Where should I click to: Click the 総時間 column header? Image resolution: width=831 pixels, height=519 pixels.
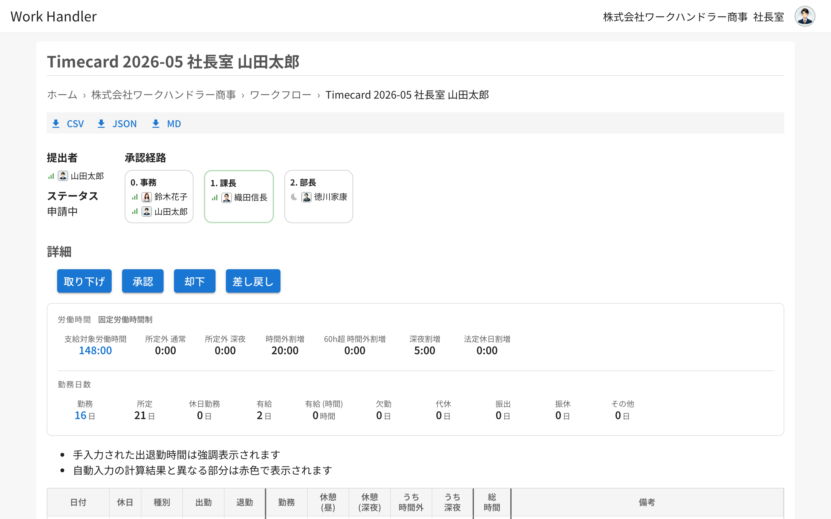492,502
